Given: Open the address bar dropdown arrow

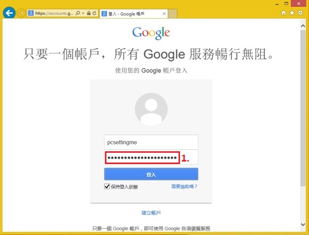Looking at the screenshot, I should coord(83,13).
